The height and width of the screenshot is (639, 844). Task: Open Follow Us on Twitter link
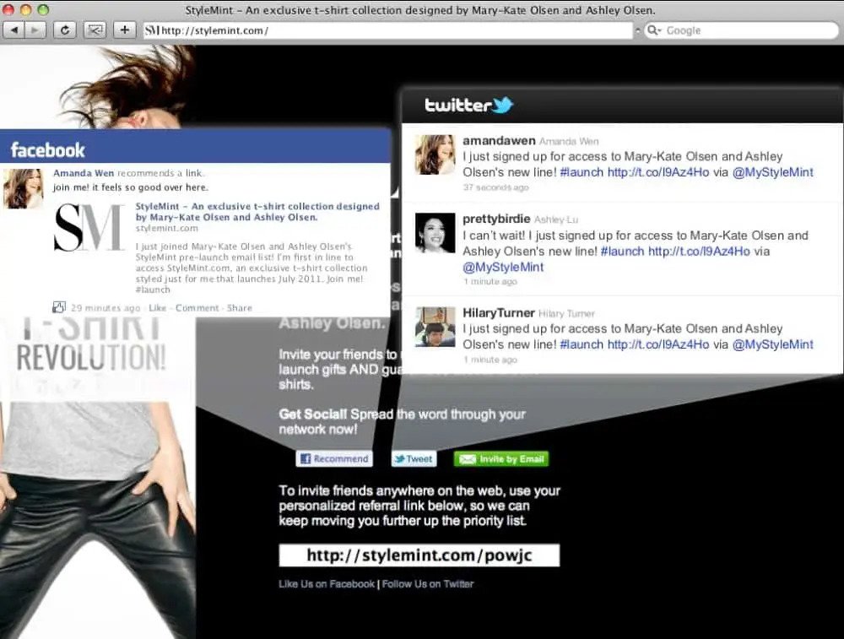[427, 584]
